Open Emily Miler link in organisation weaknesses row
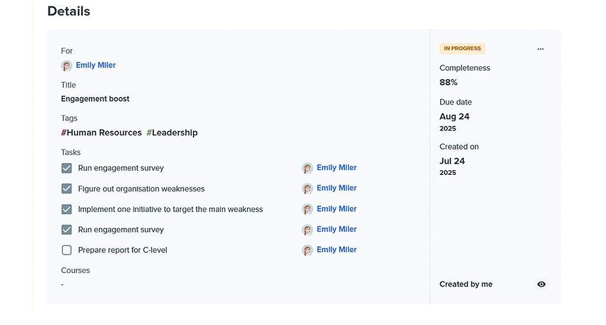Screen dimensions: 606x325 pyautogui.click(x=337, y=188)
